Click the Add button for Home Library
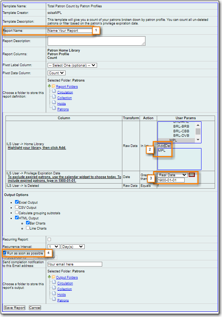This screenshot has height=317, width=222. pos(161,146)
